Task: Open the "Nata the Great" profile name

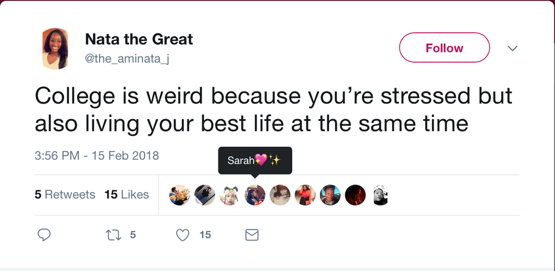Action: point(139,40)
